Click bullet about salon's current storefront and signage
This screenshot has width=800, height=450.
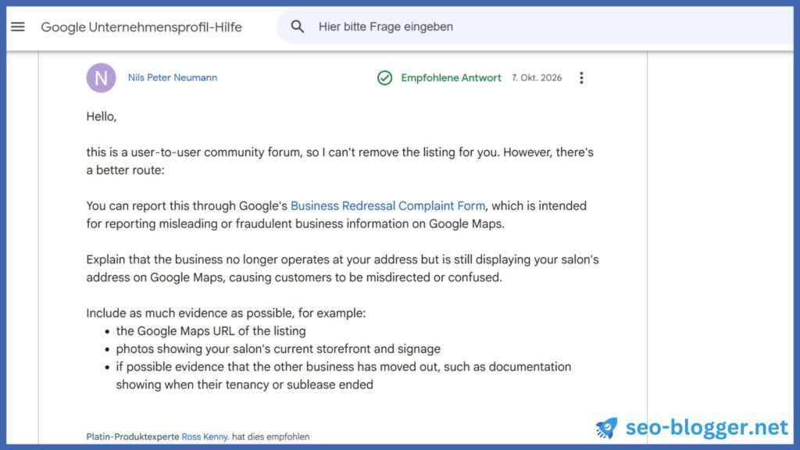click(x=278, y=349)
